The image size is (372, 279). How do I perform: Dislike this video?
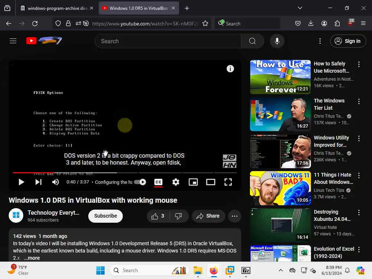click(x=178, y=216)
